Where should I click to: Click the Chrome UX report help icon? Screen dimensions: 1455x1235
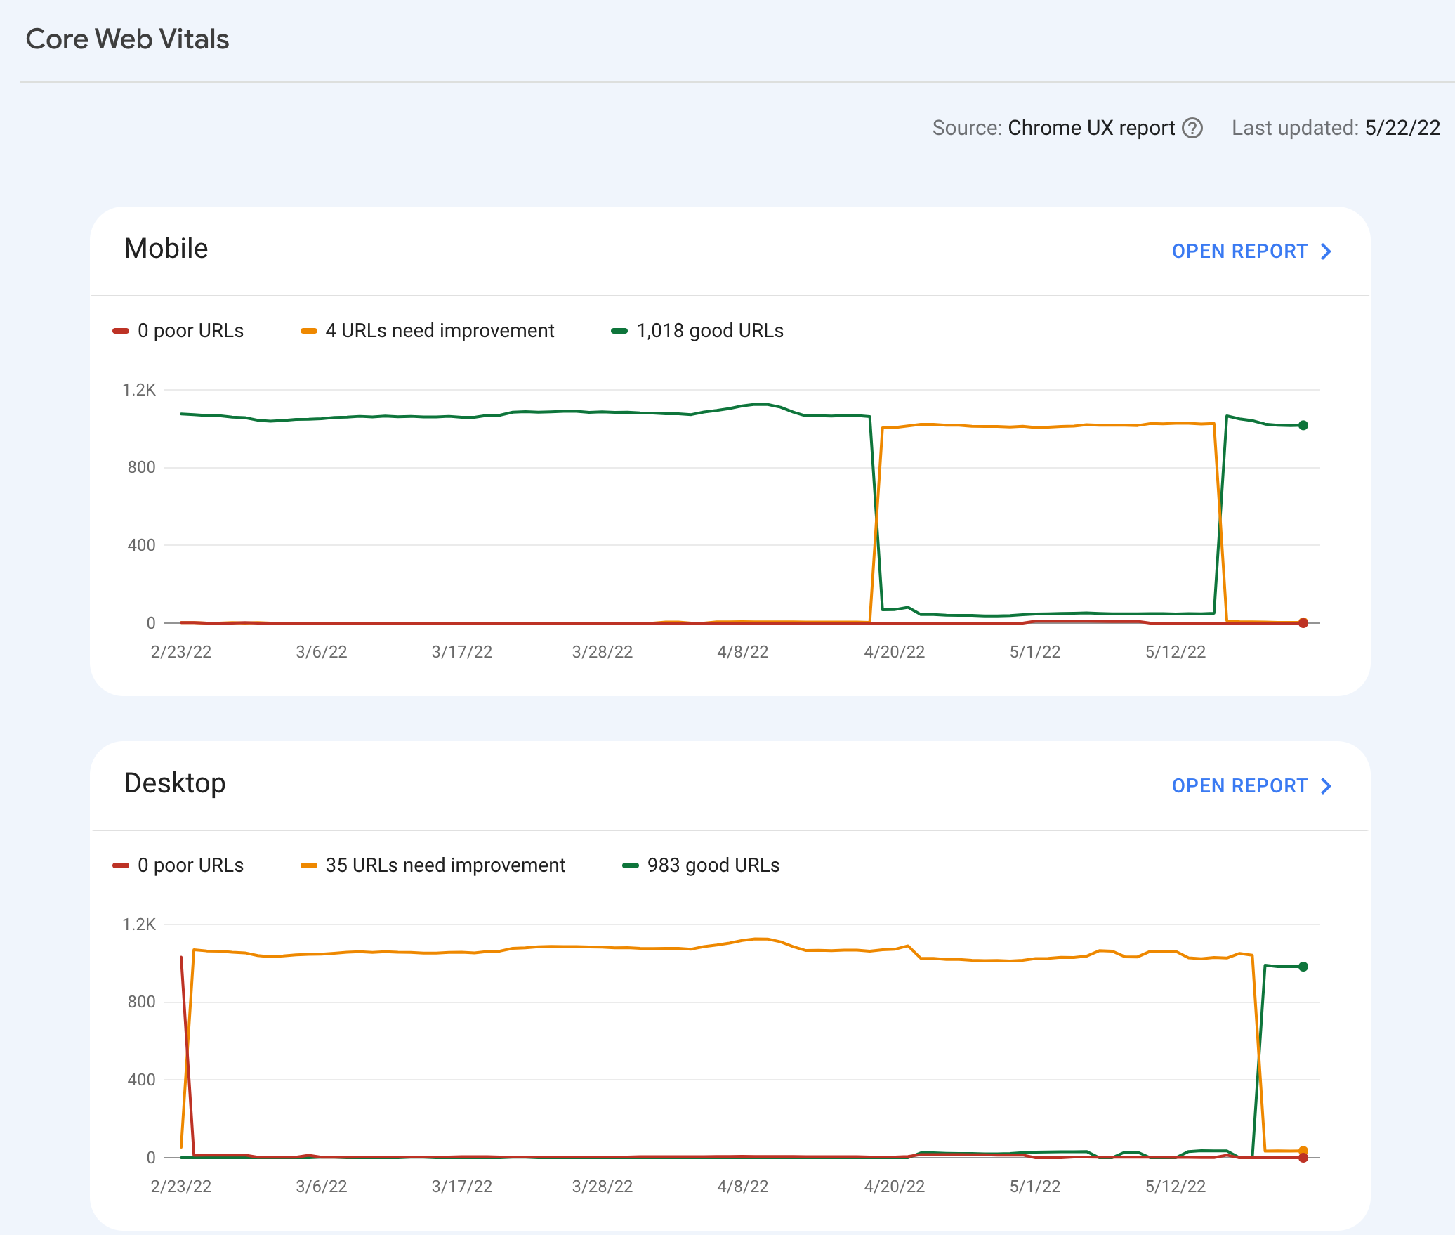(x=1192, y=128)
